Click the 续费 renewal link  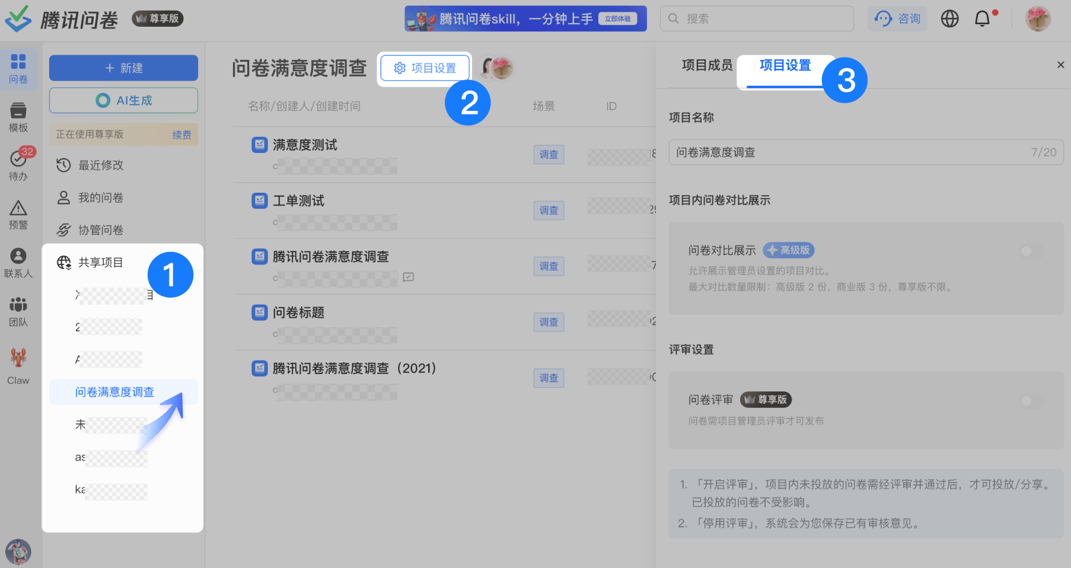point(182,135)
